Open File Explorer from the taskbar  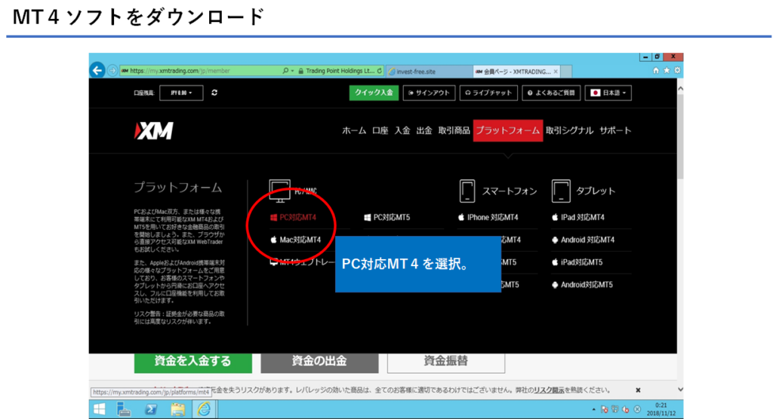click(x=177, y=409)
